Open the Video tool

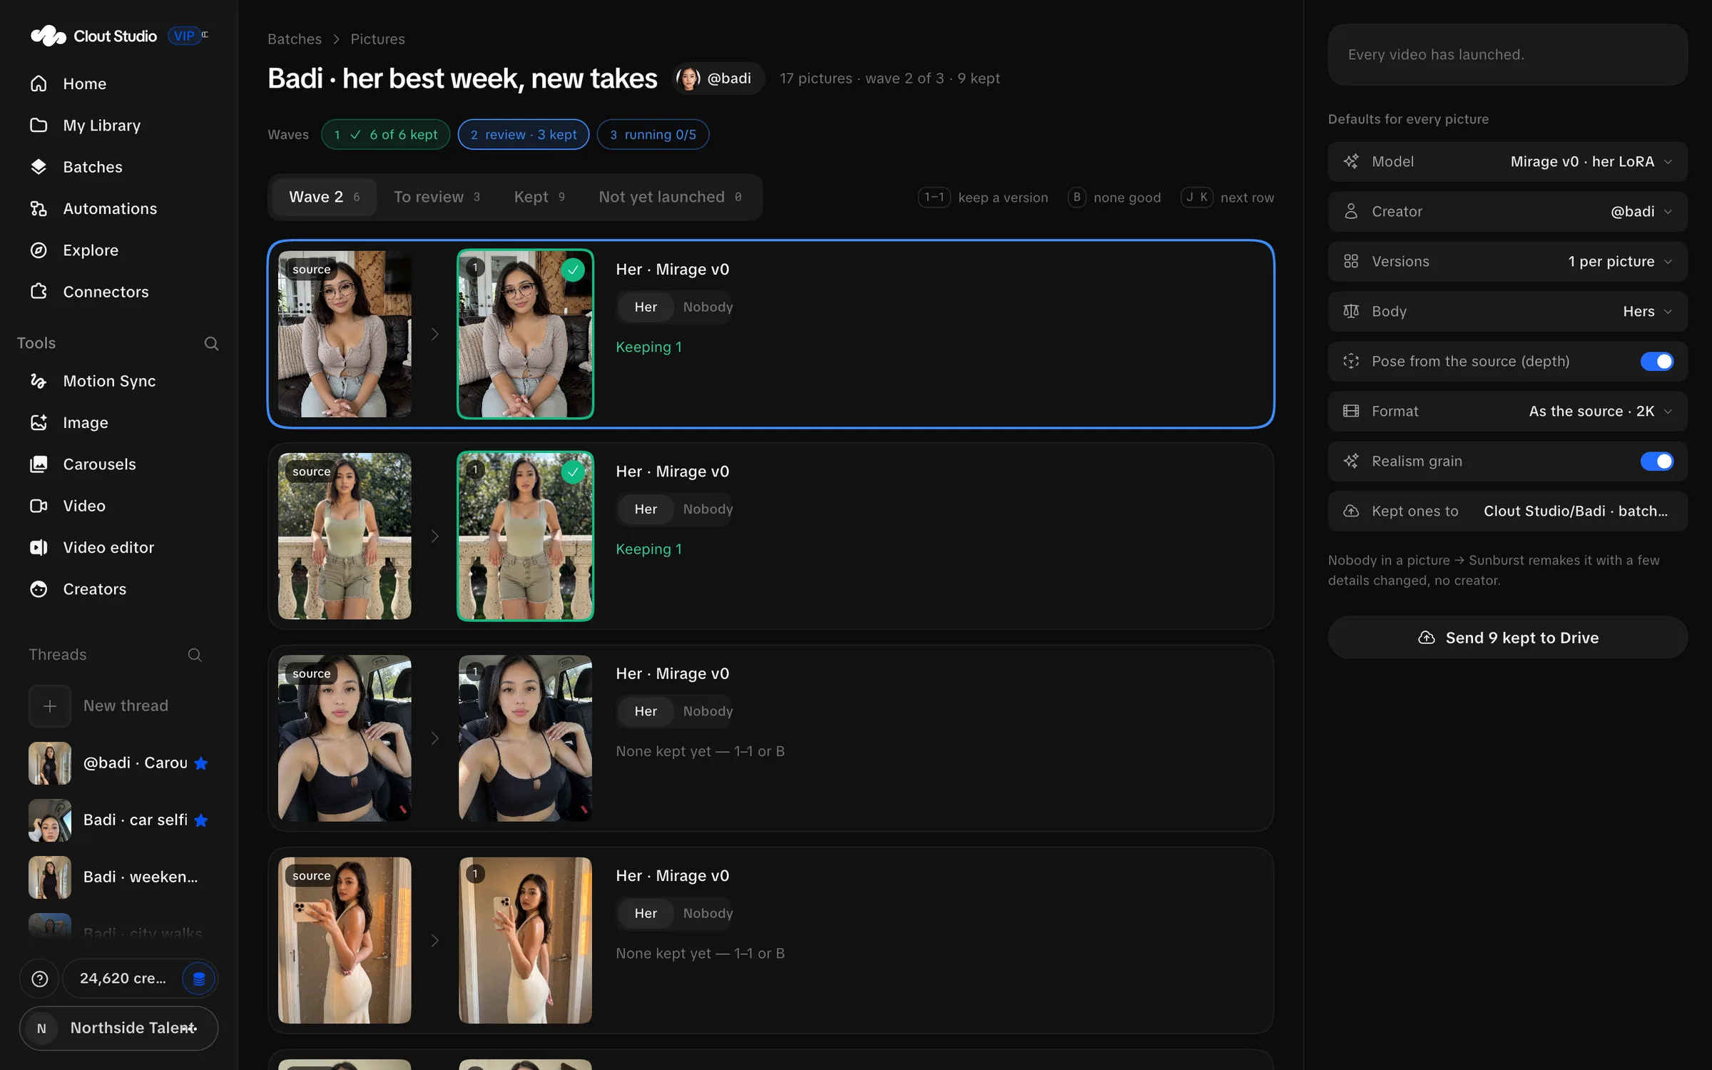tap(118, 506)
